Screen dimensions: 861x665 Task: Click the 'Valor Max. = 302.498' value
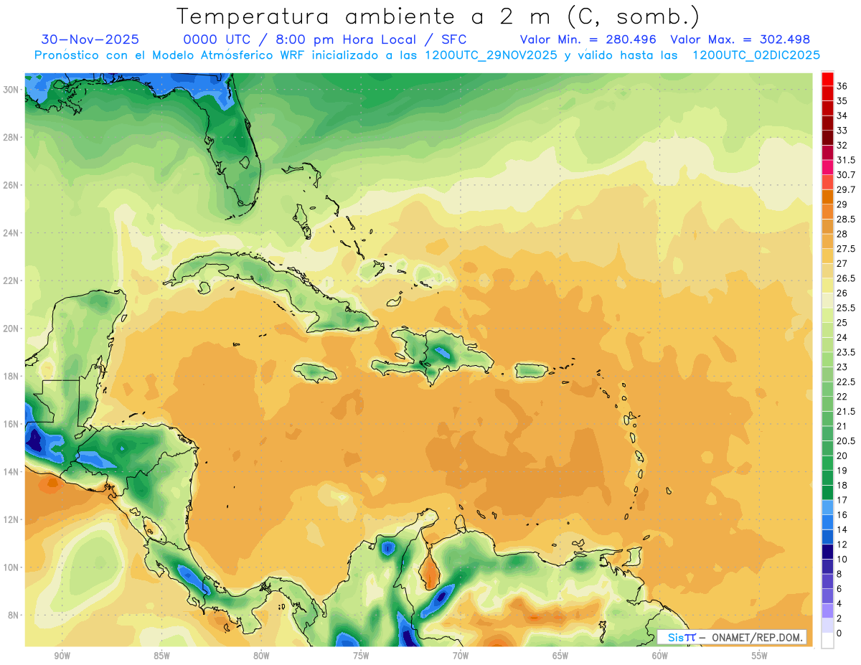(x=740, y=39)
